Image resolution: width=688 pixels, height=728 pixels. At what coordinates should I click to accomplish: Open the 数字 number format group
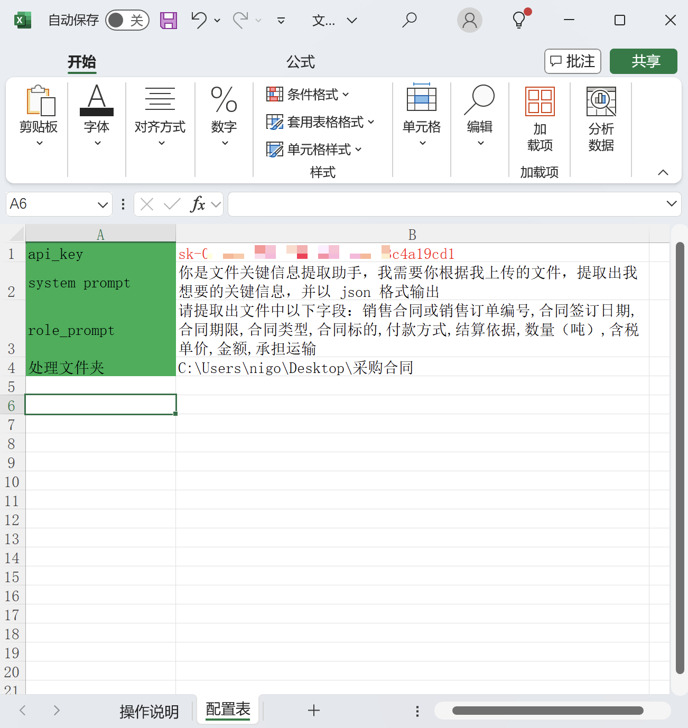click(x=224, y=115)
